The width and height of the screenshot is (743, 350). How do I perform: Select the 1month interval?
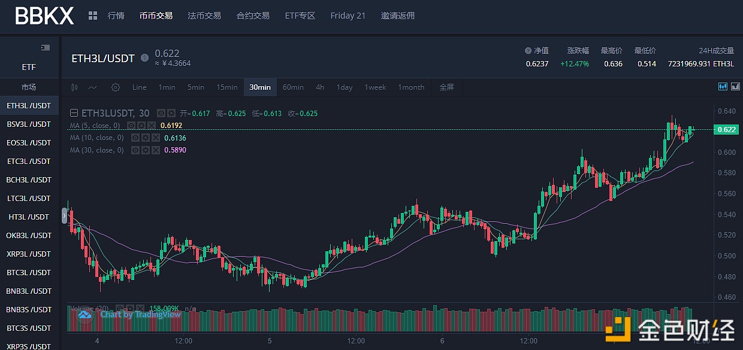(x=411, y=87)
